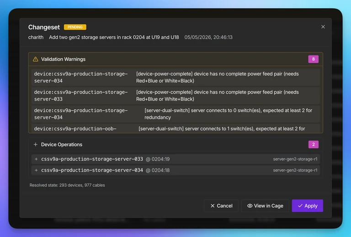This screenshot has width=351, height=237.
Task: Click the device:cssv9a-production-oob- entry
Action: pos(75,129)
